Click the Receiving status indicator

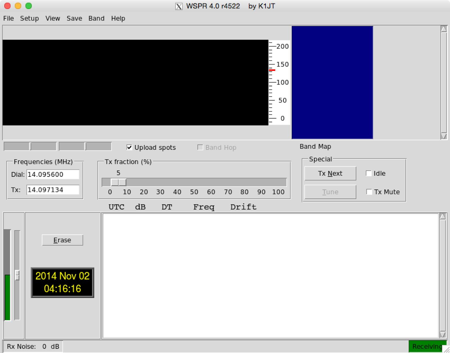click(427, 346)
